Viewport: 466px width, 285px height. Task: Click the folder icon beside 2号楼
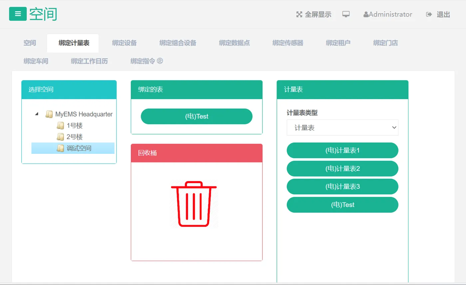[61, 137]
